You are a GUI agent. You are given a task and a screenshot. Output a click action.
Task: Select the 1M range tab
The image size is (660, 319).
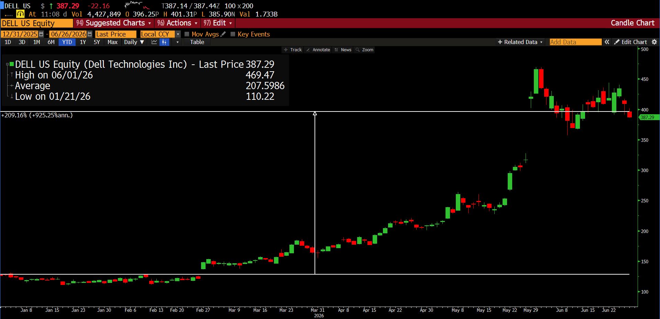37,42
